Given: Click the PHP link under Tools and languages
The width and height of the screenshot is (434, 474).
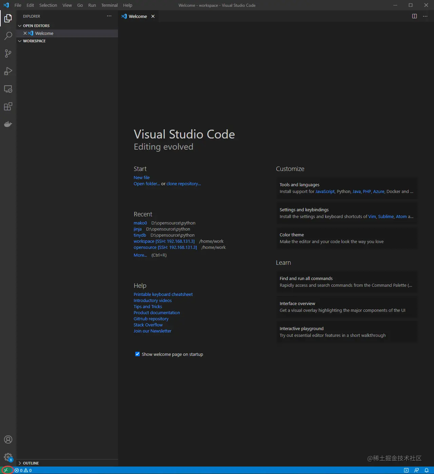Looking at the screenshot, I should coord(367,191).
